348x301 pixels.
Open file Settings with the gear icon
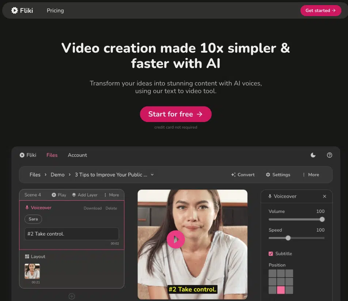pyautogui.click(x=278, y=175)
